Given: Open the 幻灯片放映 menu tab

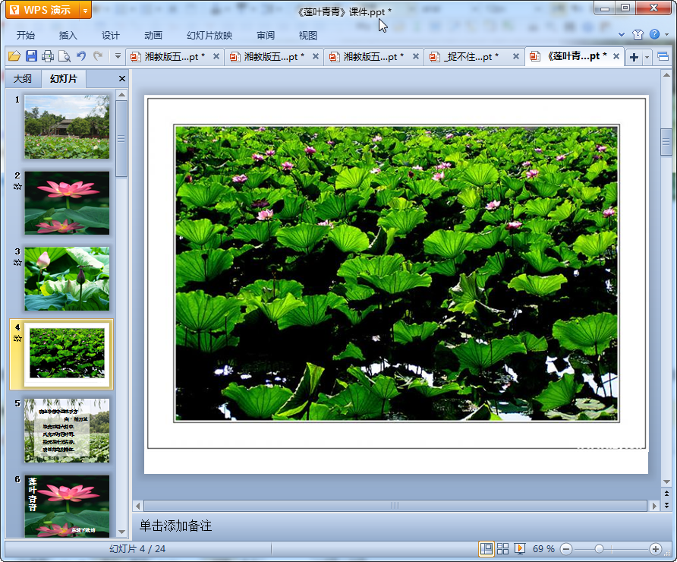Looking at the screenshot, I should [209, 36].
